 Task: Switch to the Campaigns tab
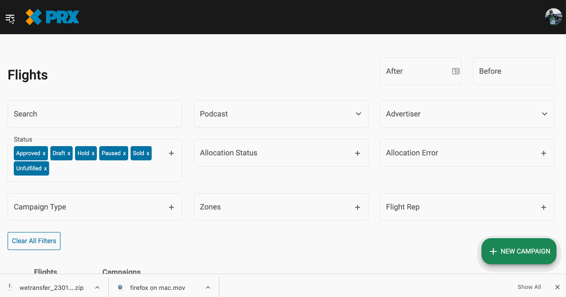point(121,271)
